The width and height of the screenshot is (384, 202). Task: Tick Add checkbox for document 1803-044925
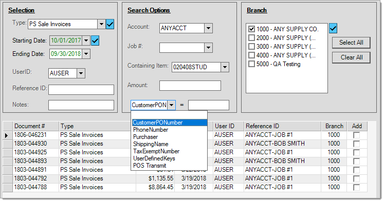pyautogui.click(x=356, y=152)
